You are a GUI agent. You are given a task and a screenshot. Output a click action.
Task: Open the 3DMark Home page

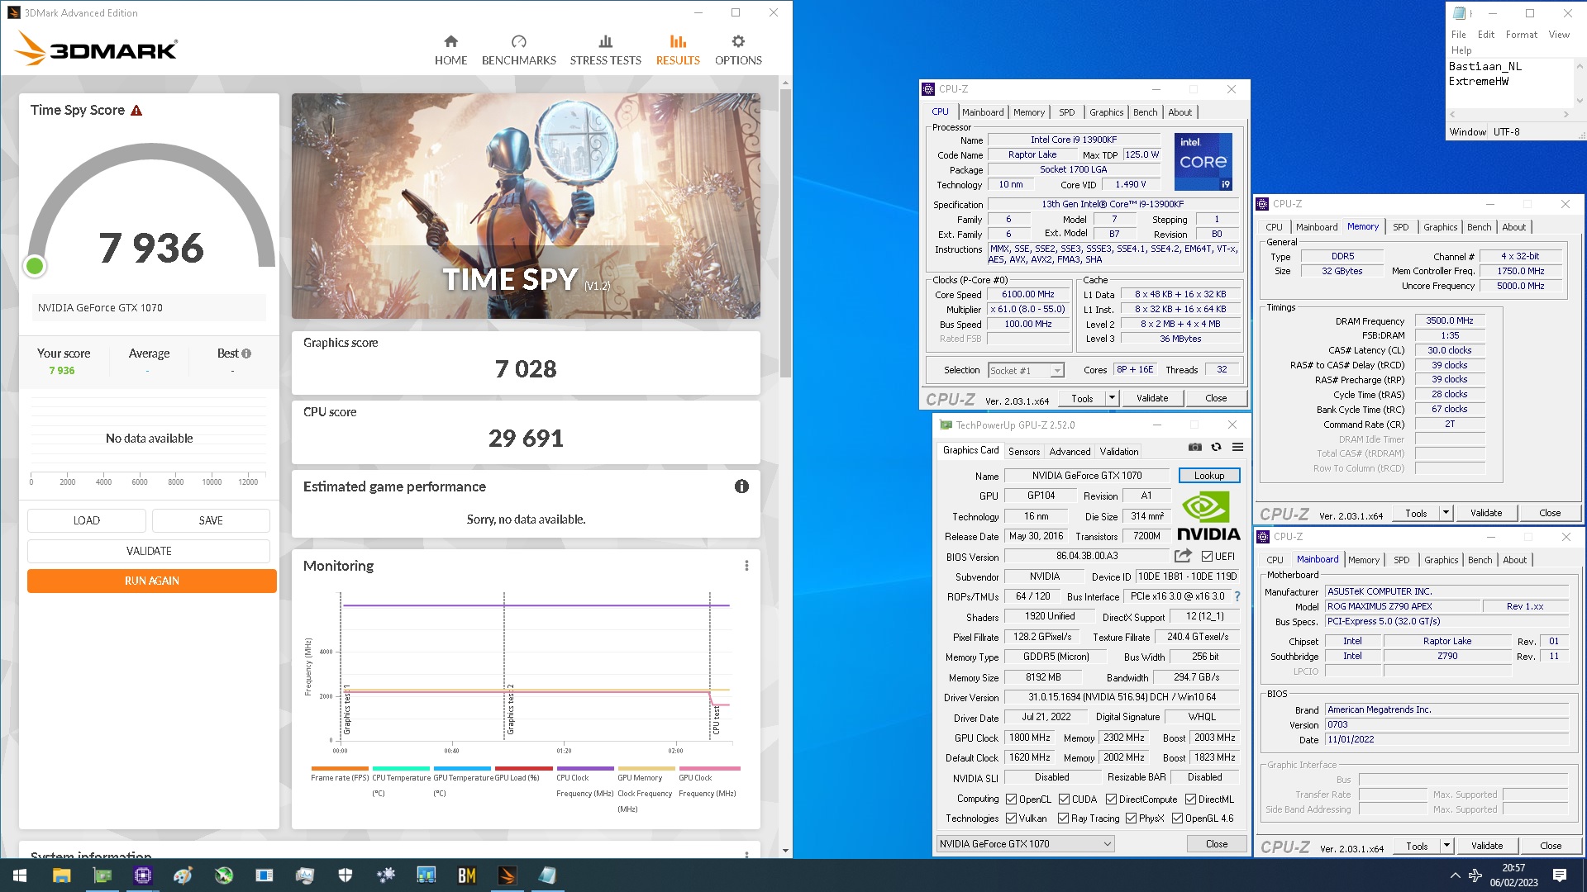450,50
